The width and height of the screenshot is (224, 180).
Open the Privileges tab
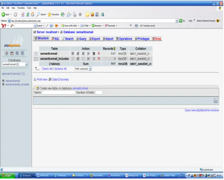(x=142, y=39)
